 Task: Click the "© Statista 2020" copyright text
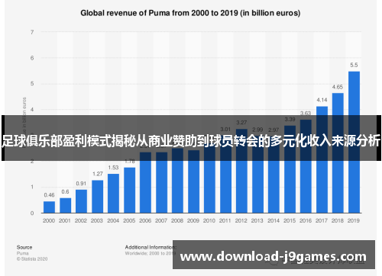(32, 259)
